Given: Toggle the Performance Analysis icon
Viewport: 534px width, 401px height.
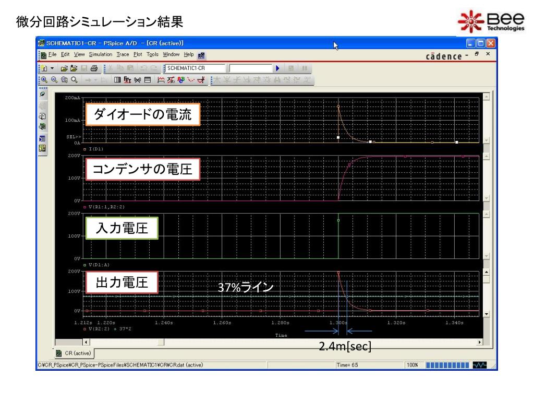Looking at the screenshot, I should 137,80.
